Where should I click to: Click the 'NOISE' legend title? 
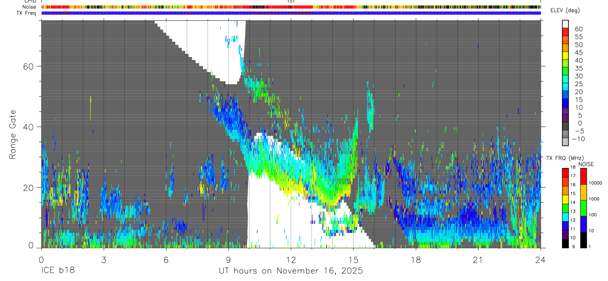[x=586, y=164]
